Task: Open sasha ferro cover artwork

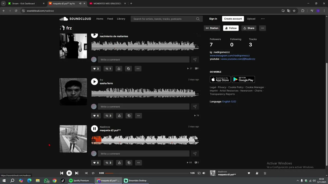Action: pyautogui.click(x=73, y=92)
